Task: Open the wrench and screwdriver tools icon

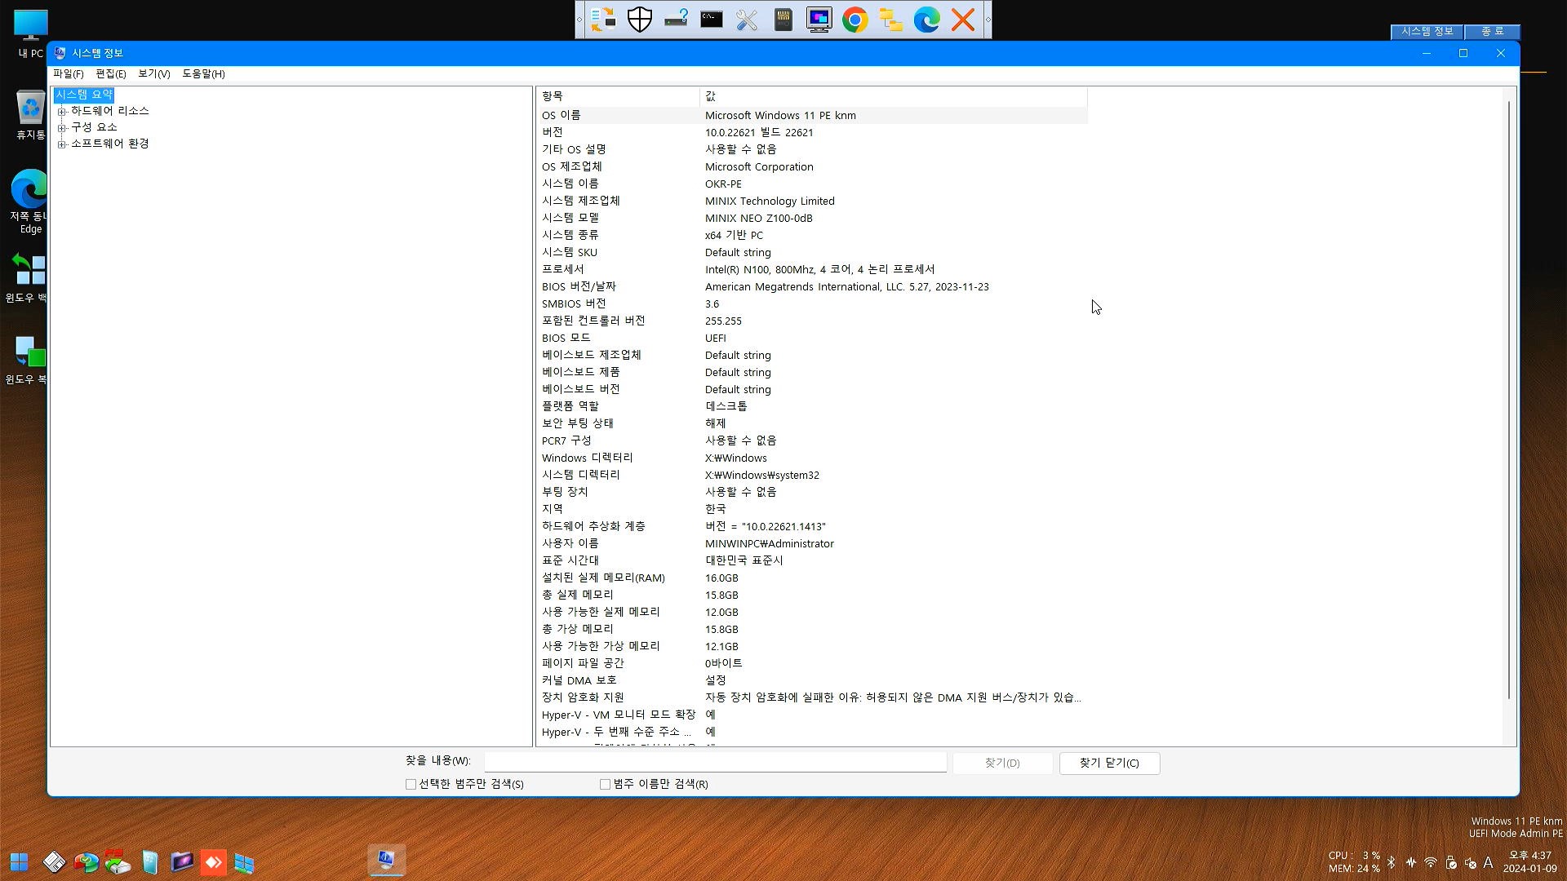Action: pos(748,20)
